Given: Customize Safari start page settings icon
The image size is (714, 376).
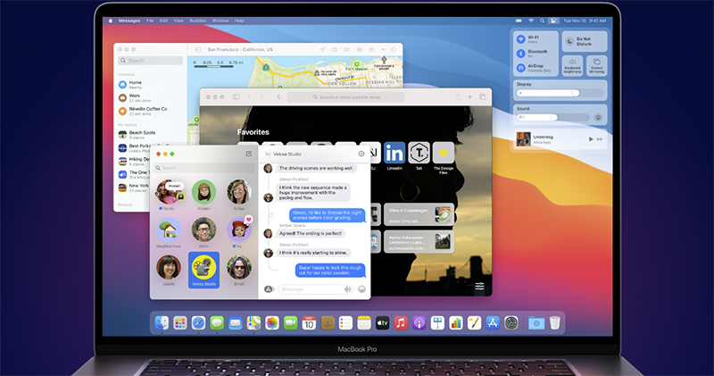Looking at the screenshot, I should click(x=480, y=287).
